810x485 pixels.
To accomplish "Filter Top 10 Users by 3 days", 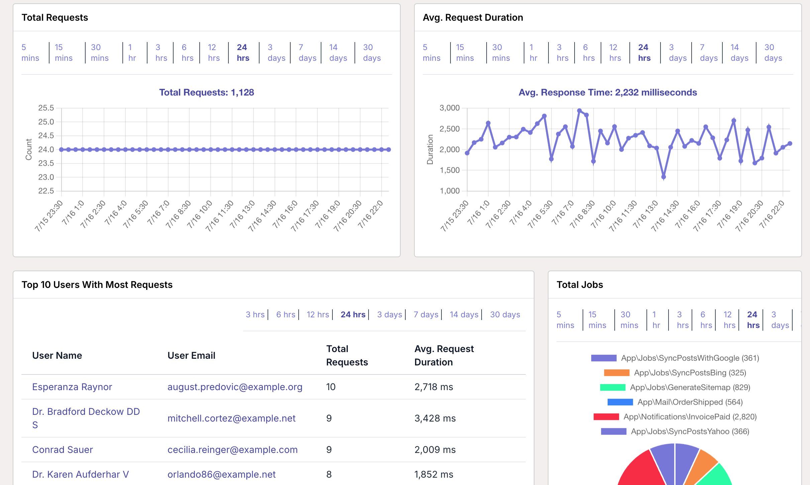I will [x=390, y=315].
